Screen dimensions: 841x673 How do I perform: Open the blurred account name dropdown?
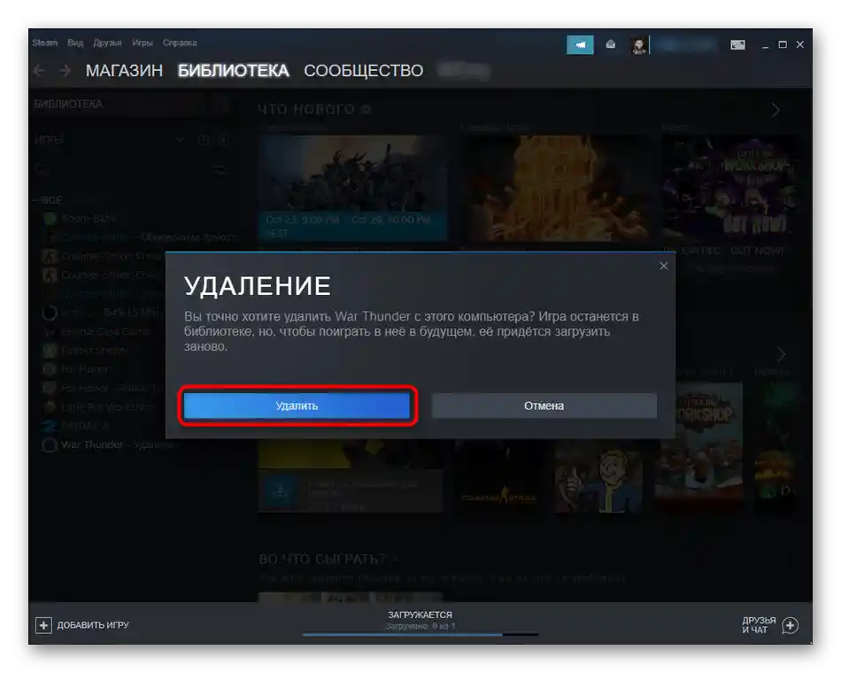[x=686, y=45]
